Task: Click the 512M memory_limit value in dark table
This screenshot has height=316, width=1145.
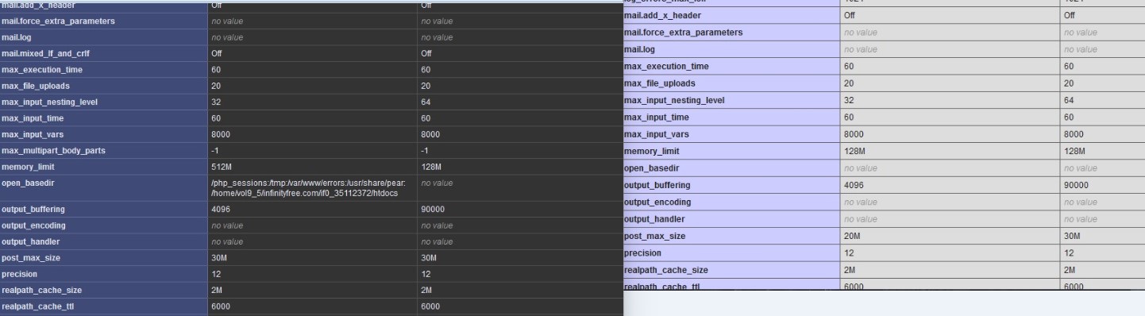Action: 222,168
